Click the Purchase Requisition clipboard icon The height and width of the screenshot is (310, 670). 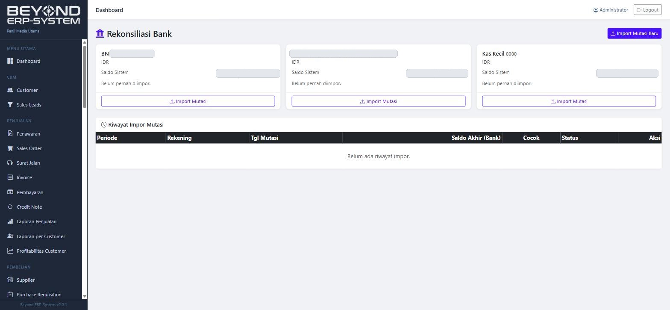(10, 295)
